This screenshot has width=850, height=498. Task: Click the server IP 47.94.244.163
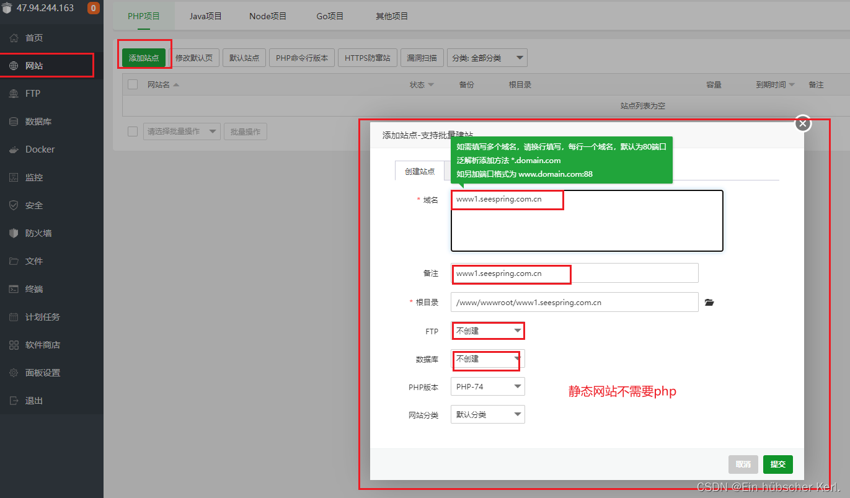(45, 8)
